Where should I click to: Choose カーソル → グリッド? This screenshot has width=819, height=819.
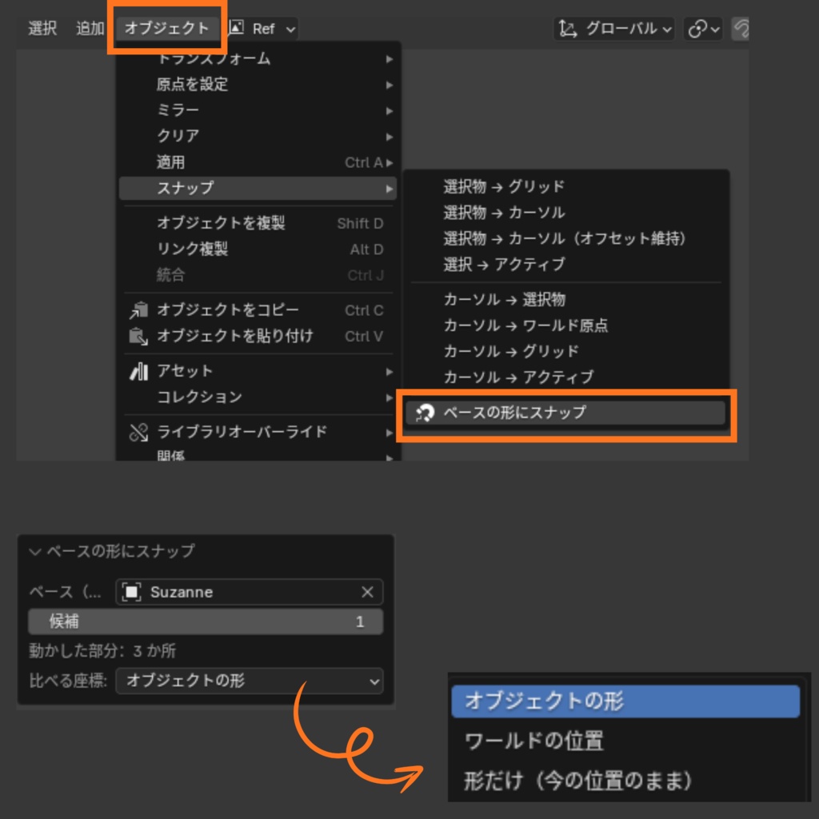point(565,352)
